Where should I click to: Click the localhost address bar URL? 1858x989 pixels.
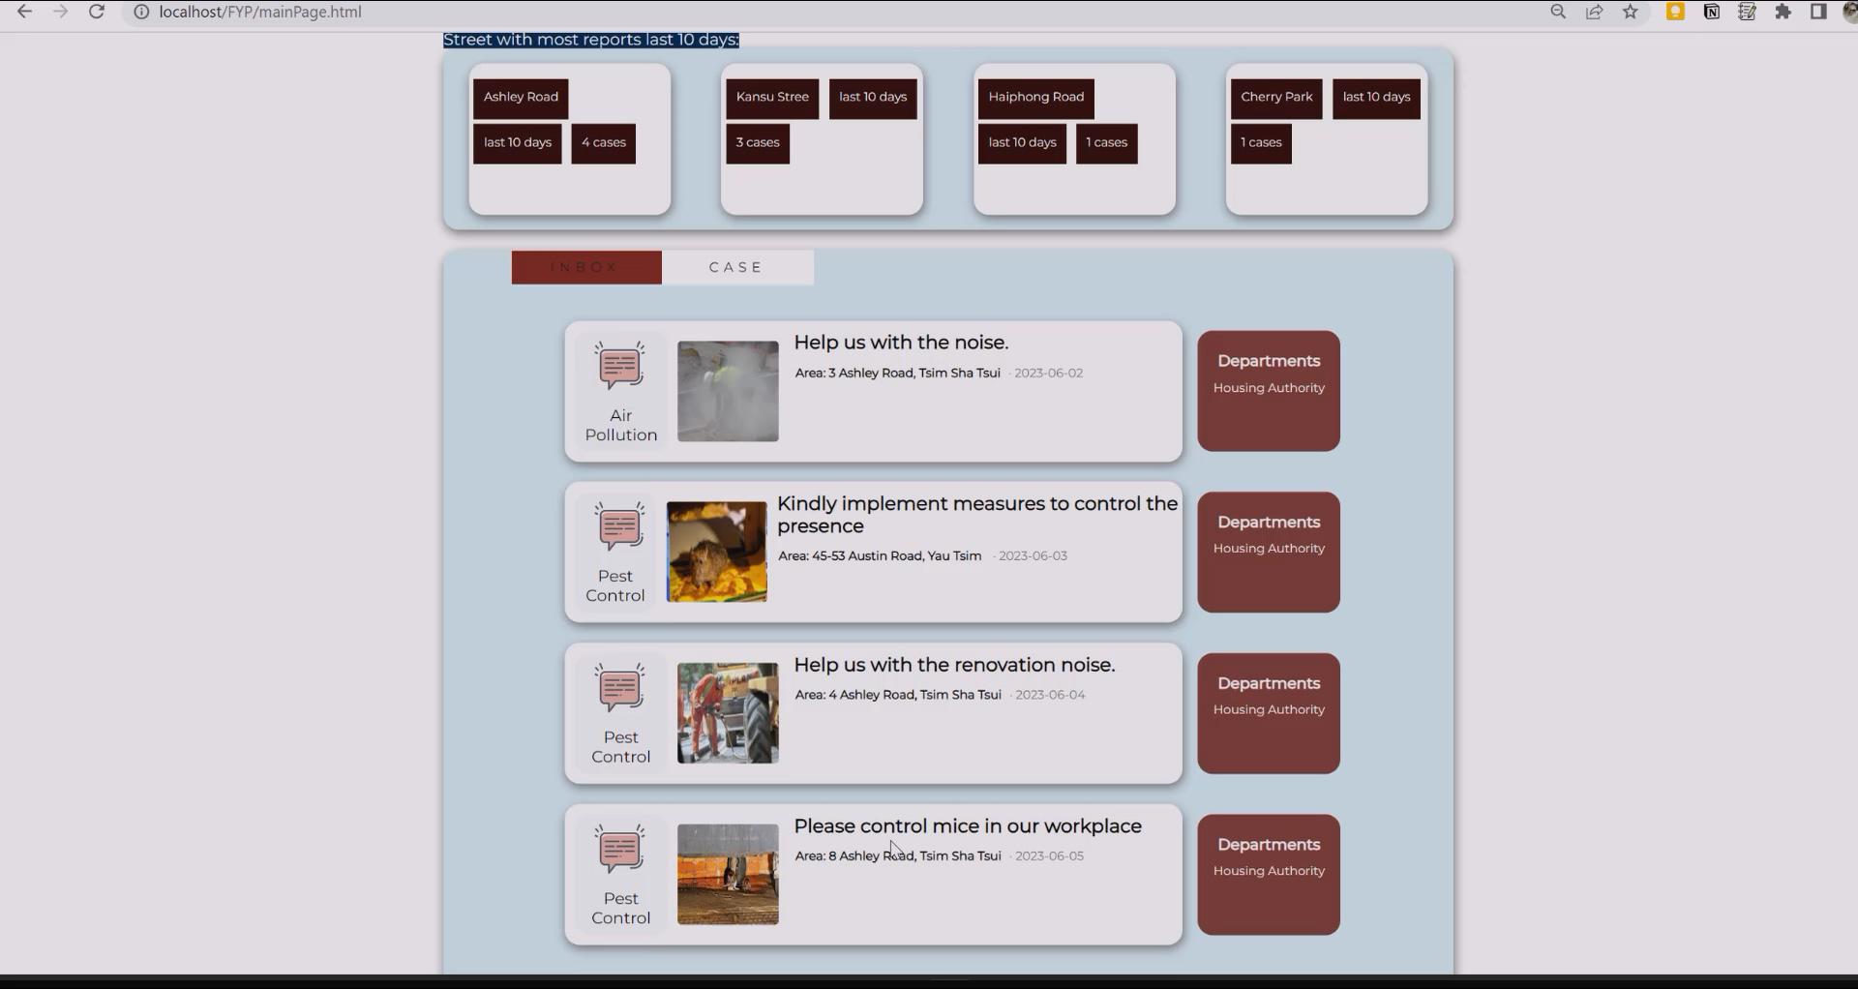point(260,12)
